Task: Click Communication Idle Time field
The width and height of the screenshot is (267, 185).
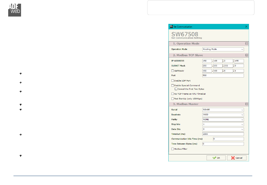Action: (x=228, y=139)
